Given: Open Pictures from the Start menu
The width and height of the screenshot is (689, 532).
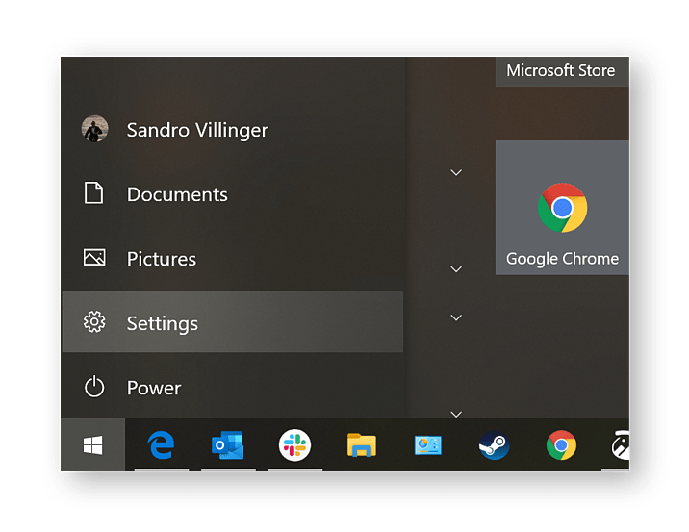Looking at the screenshot, I should pos(161,259).
